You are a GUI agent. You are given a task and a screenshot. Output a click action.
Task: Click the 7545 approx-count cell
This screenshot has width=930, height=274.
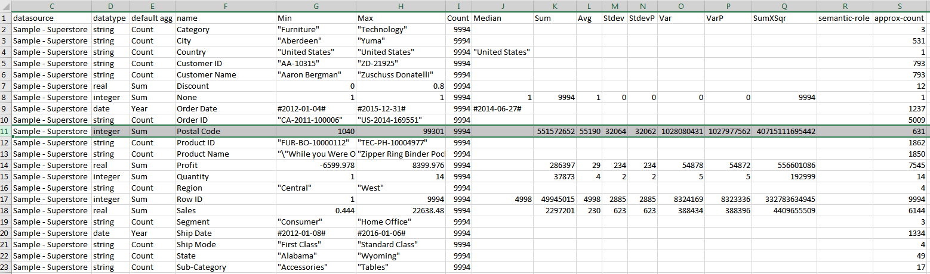point(899,165)
